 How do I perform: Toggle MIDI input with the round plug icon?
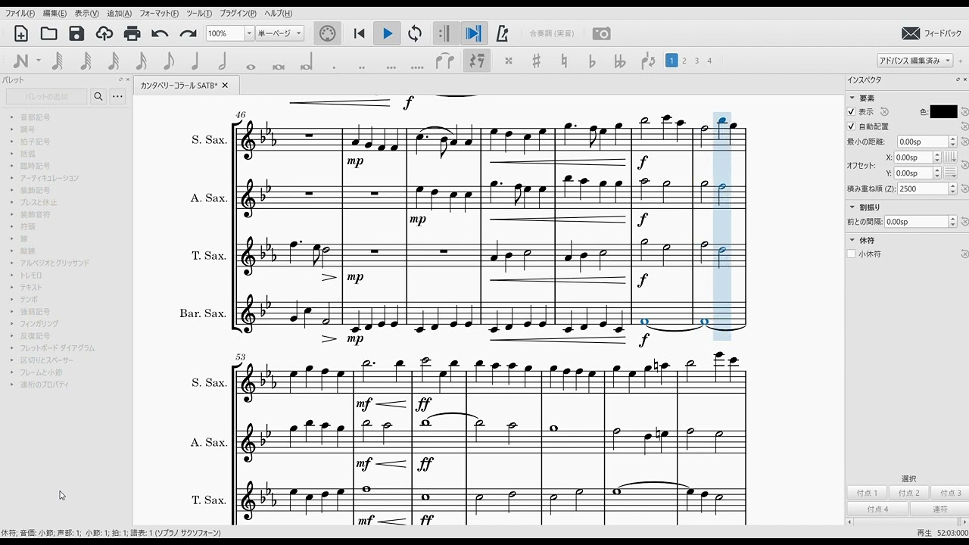click(327, 33)
